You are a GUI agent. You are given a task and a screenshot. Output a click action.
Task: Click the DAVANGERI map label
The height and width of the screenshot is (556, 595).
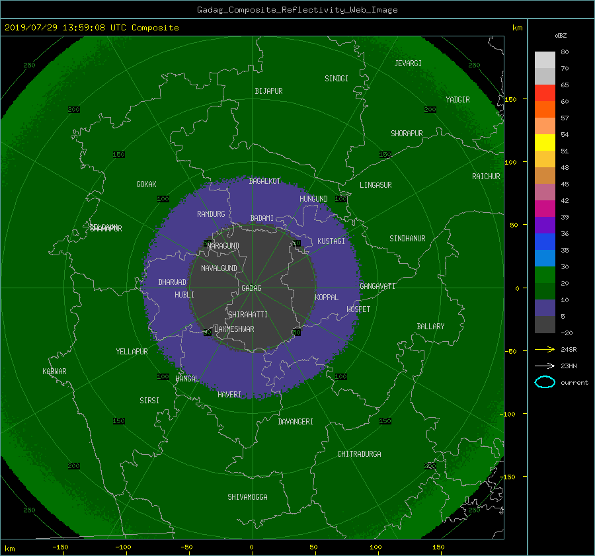296,422
